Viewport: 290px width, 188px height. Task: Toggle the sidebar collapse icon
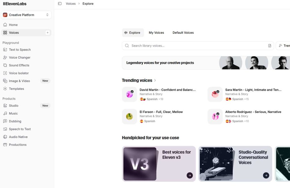[60, 3]
